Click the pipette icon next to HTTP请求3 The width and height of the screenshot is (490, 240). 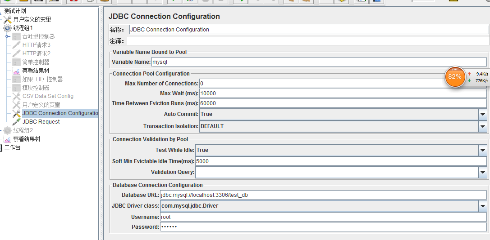[17, 45]
